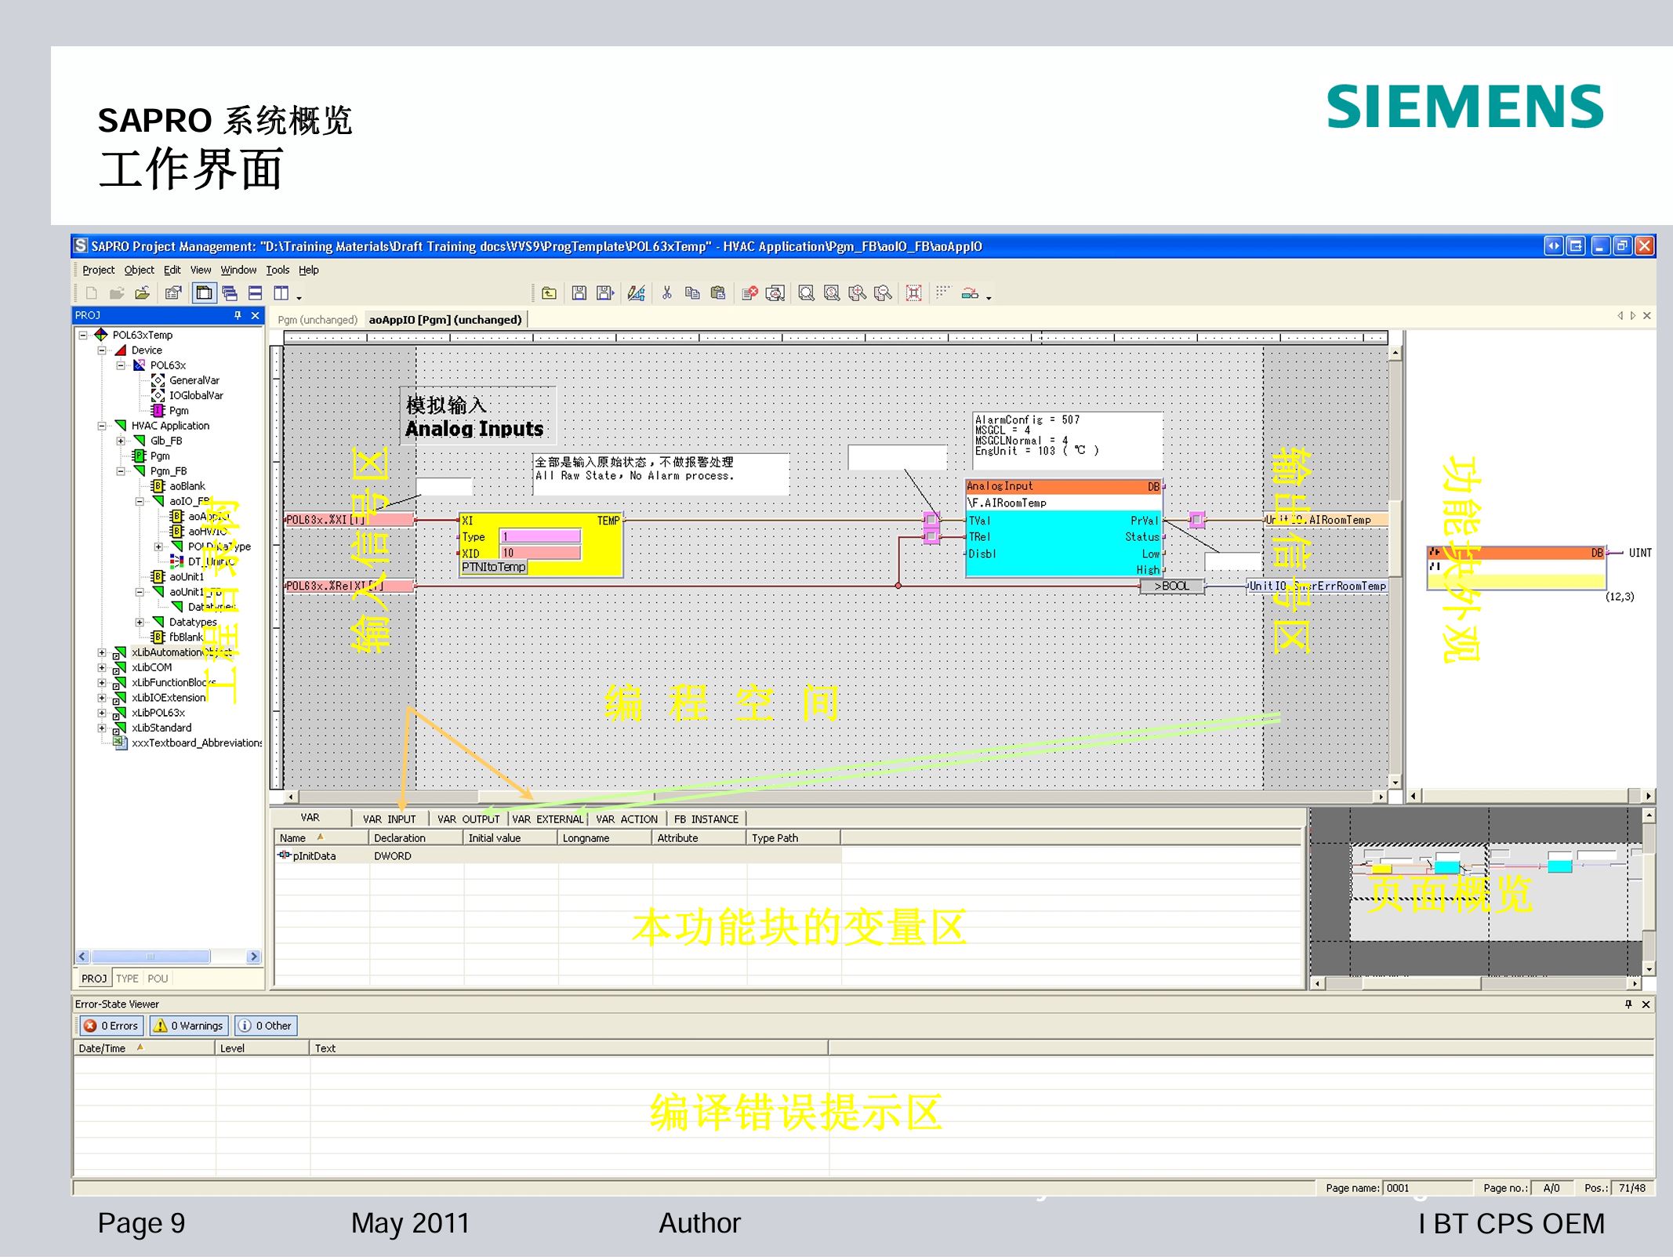Viewport: 1673px width, 1260px height.
Task: Click the Fit to page icon
Action: 913,293
